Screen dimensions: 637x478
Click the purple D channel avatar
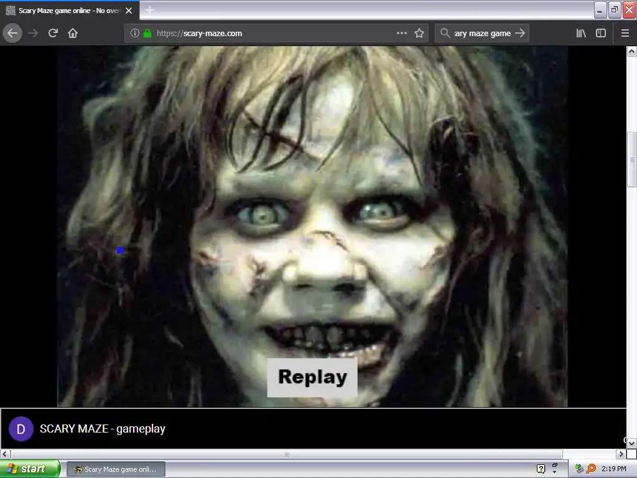pos(21,429)
